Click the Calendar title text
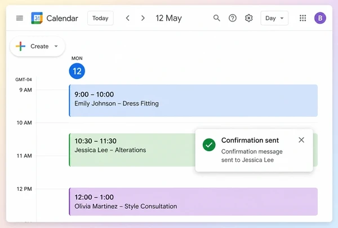The height and width of the screenshot is (228, 338). click(x=62, y=19)
